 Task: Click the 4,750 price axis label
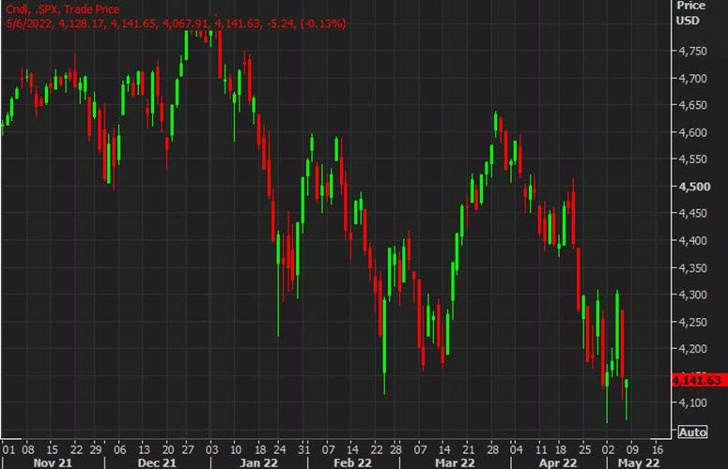coord(692,52)
